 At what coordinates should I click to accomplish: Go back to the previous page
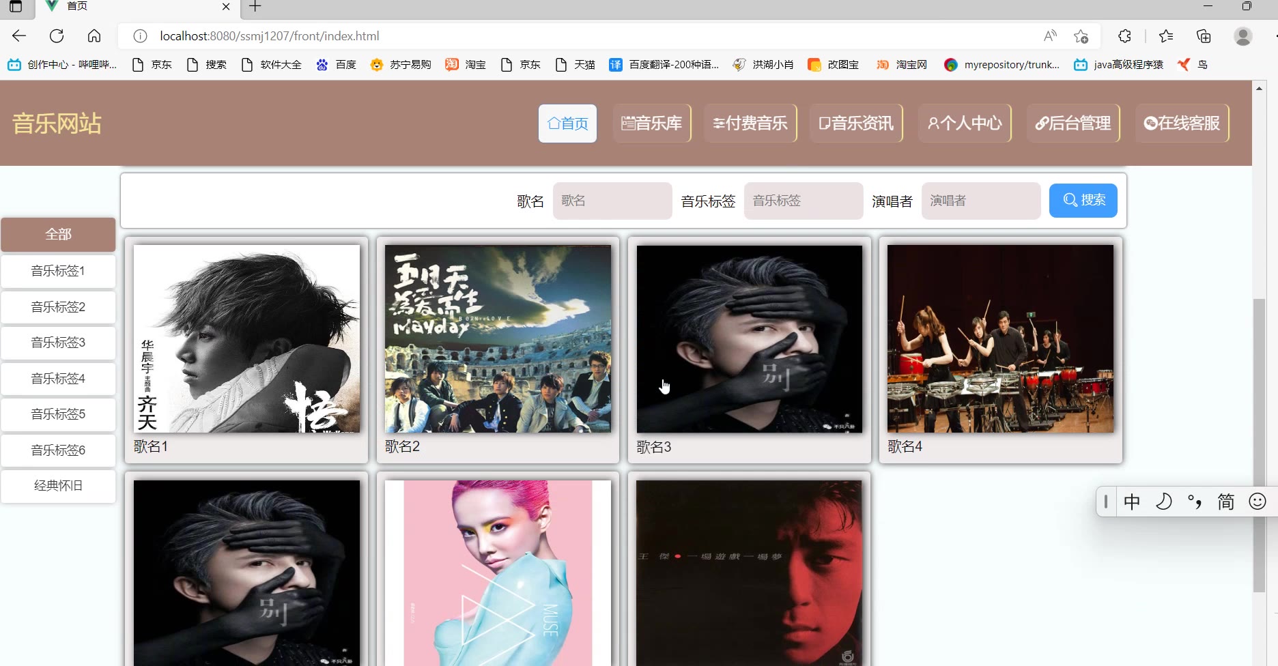click(x=19, y=36)
